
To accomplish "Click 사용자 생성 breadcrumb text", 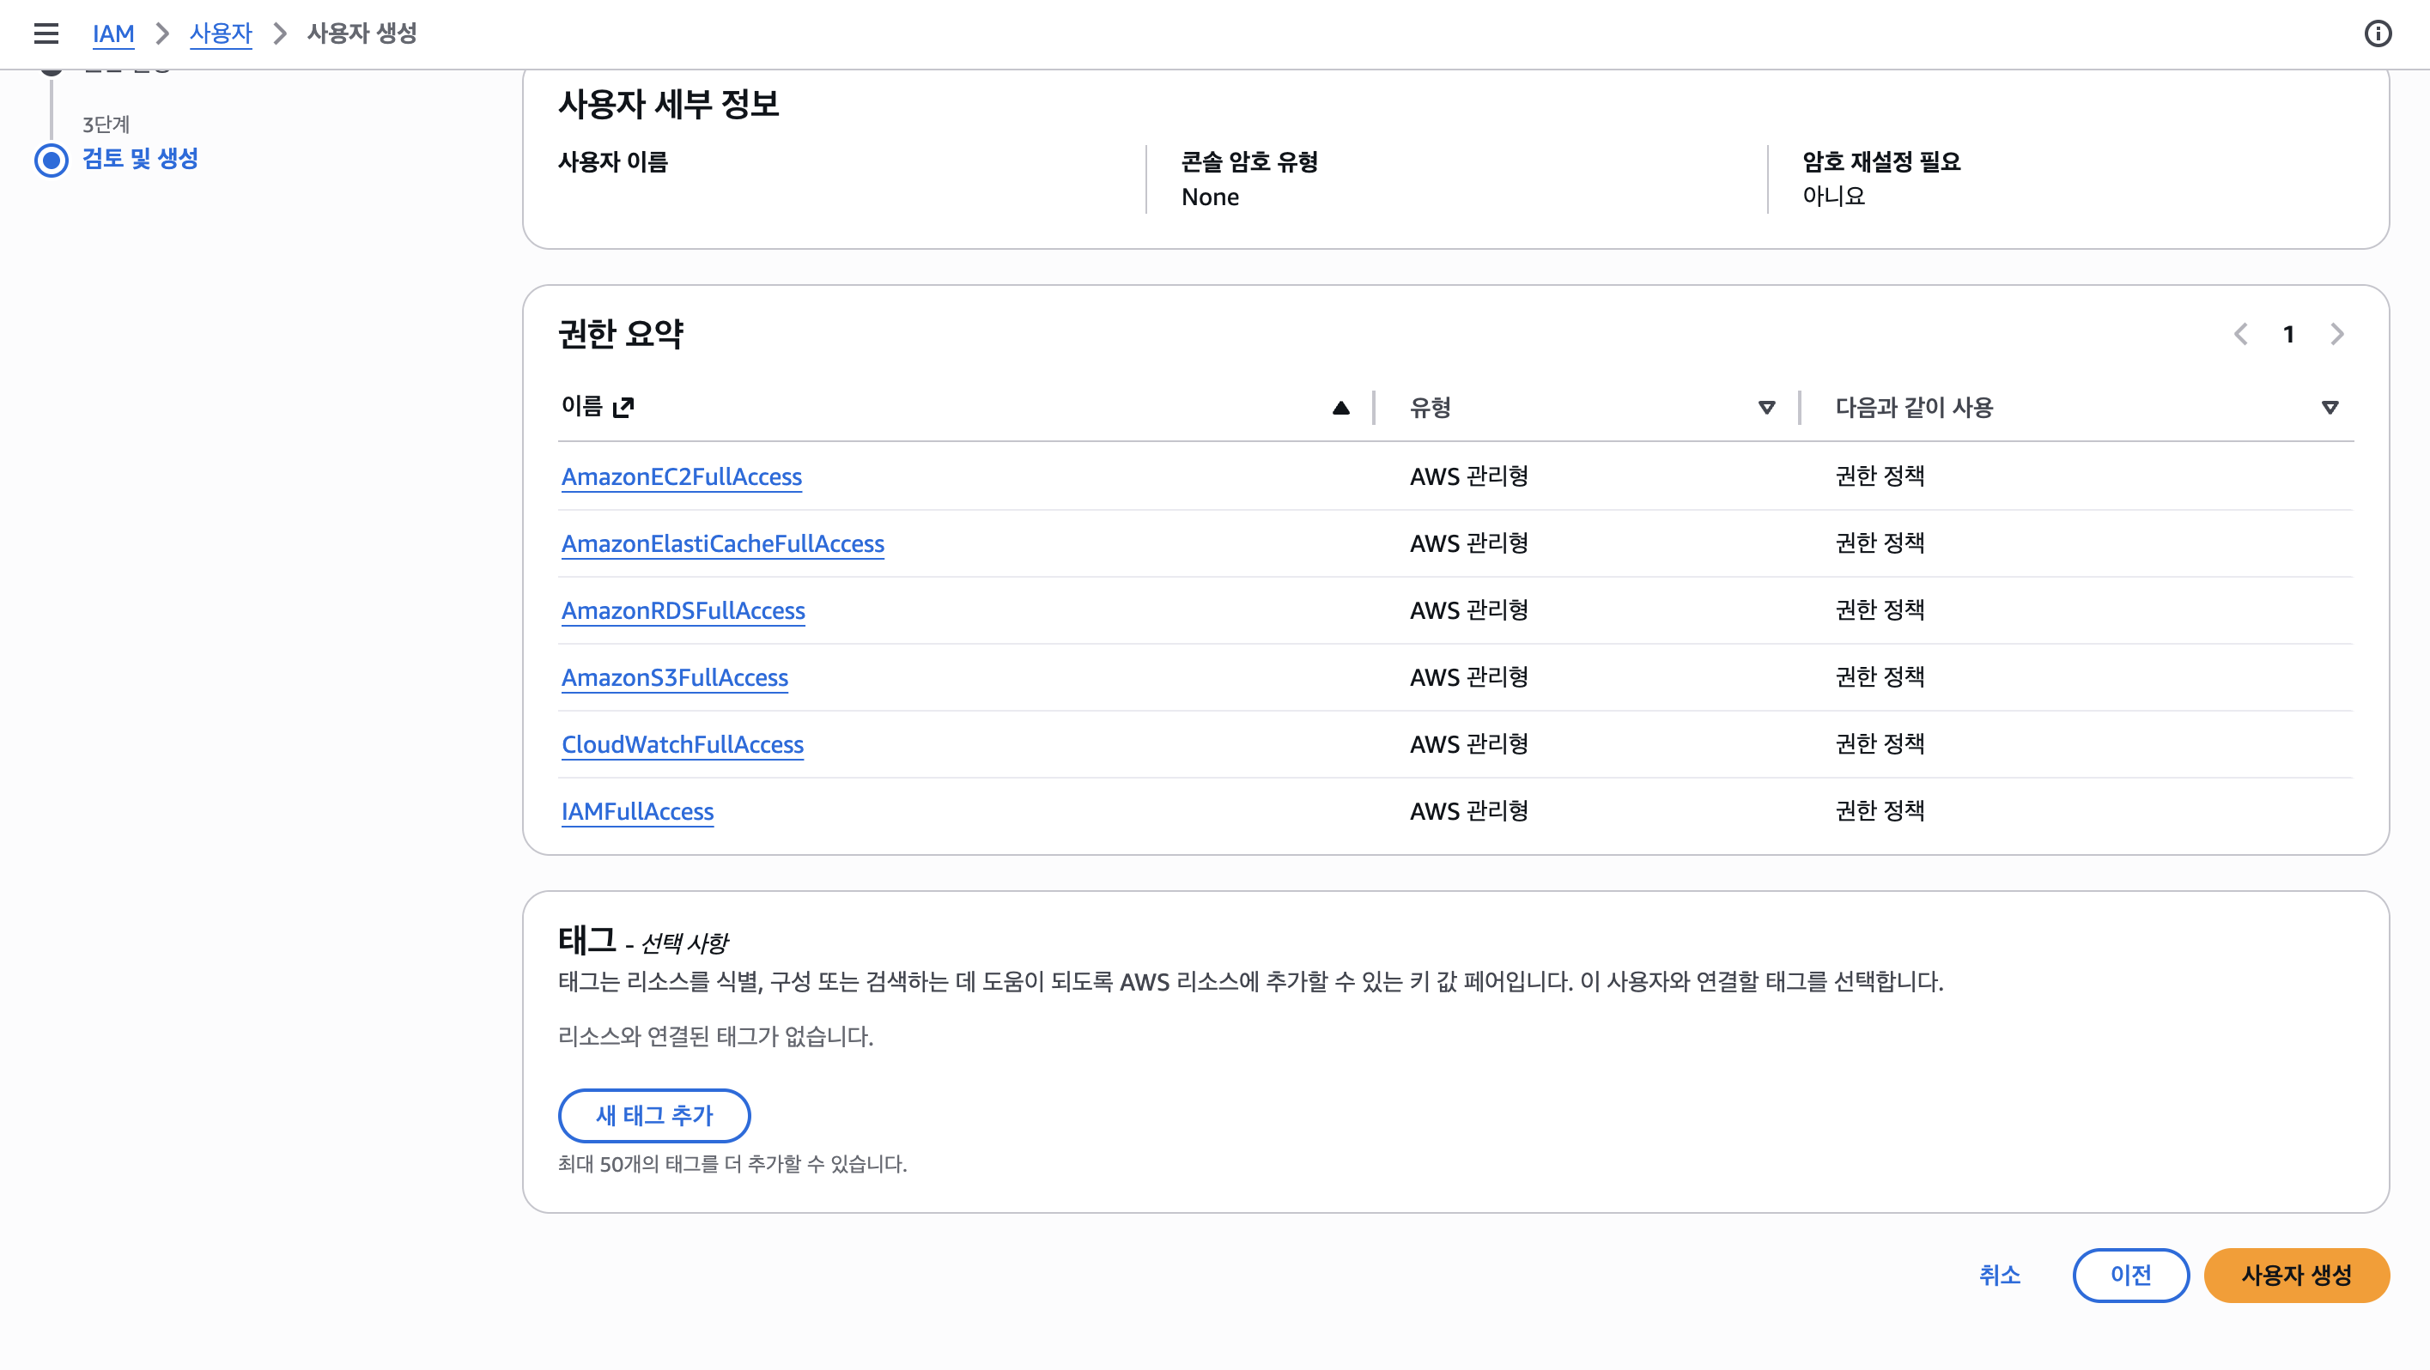I will [x=362, y=34].
